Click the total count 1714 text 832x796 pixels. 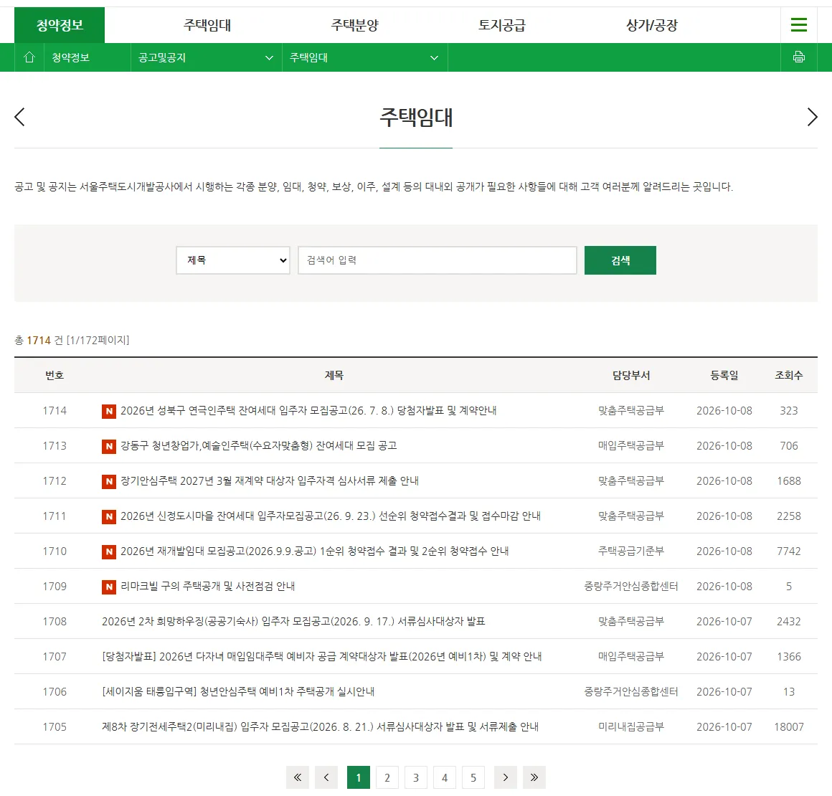coord(39,340)
